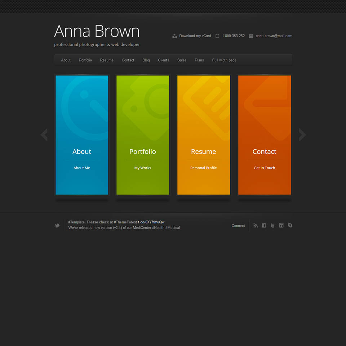Click the Download my vCard link
This screenshot has height=346, width=346.
[x=195, y=36]
